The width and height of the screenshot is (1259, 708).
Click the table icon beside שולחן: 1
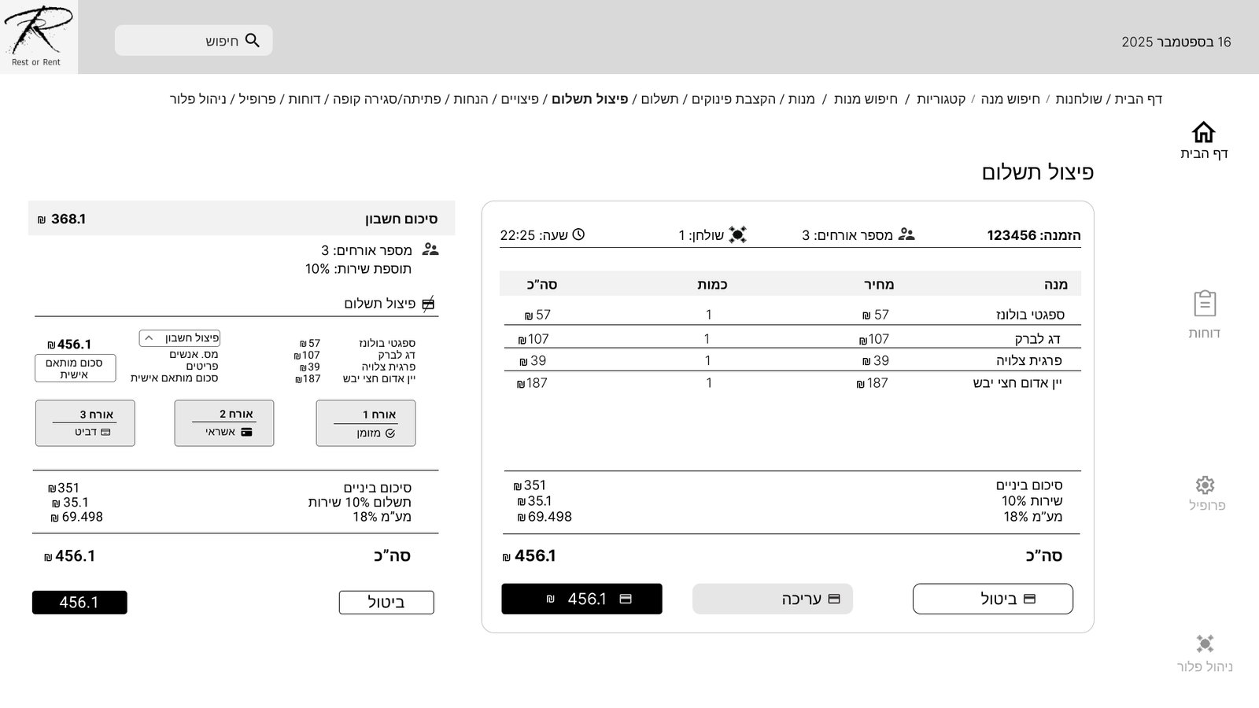click(x=737, y=234)
